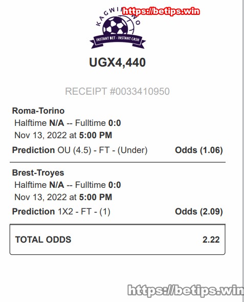Open the gray betips.win watermark link
244x302 pixels.
tap(186, 291)
